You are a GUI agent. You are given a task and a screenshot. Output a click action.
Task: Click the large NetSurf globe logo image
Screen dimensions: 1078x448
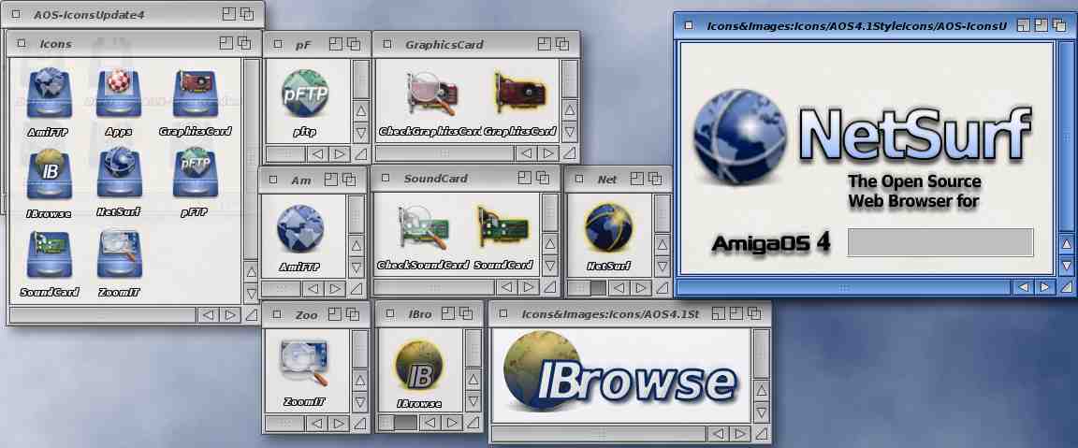[740, 137]
